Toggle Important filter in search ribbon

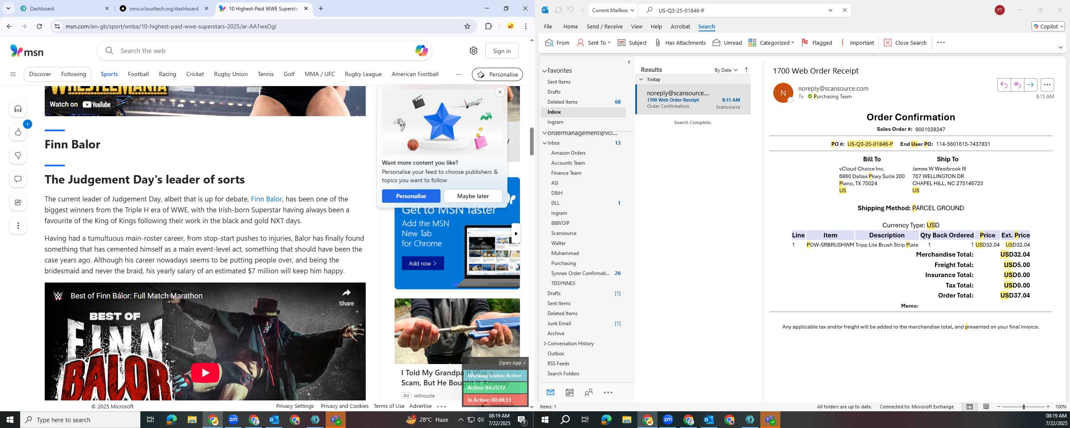[x=857, y=43]
